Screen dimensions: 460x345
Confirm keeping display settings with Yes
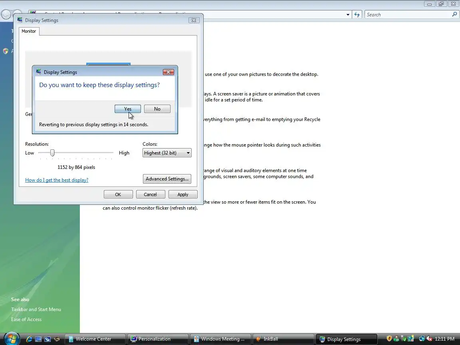tap(128, 109)
